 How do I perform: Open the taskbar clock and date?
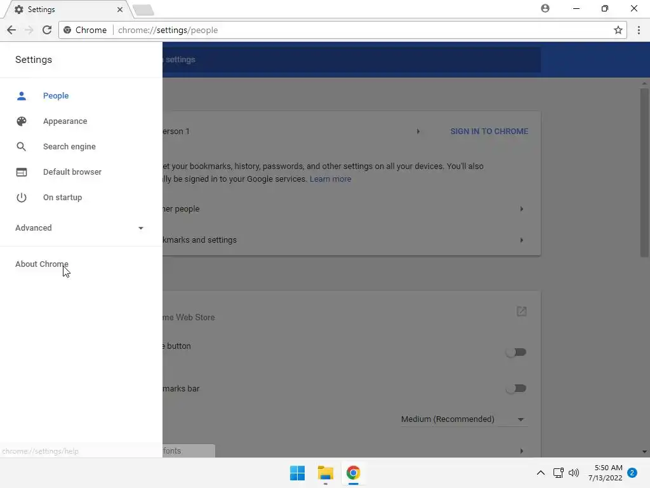pos(606,473)
